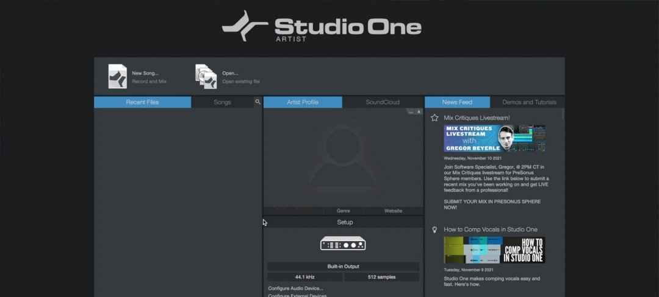This screenshot has width=659, height=297.
Task: Click SUBMIT YOUR MIX IN PRESONUS SPHERE NOW!
Action: [x=492, y=204]
